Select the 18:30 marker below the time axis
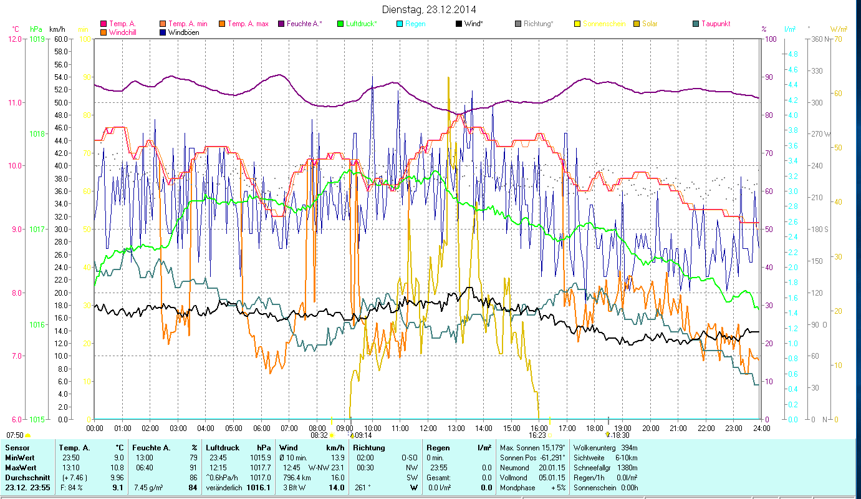 [x=620, y=435]
